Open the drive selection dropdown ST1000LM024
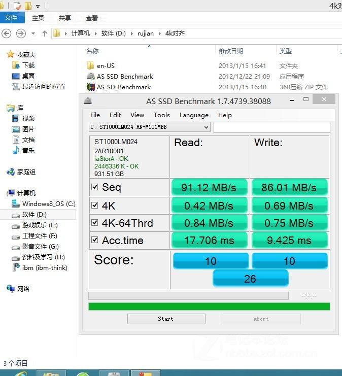The height and width of the screenshot is (376, 342). pos(149,127)
